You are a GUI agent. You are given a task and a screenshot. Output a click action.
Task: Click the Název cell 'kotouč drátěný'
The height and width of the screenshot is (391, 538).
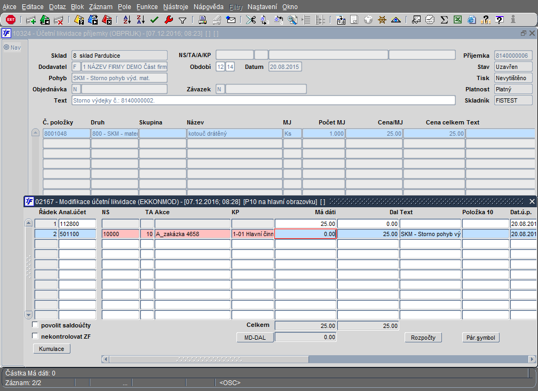(x=235, y=134)
